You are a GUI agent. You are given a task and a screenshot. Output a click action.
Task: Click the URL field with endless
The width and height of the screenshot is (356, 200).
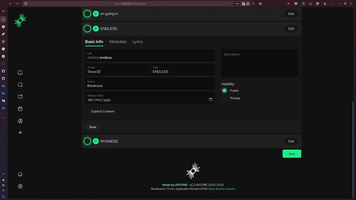[150, 56]
